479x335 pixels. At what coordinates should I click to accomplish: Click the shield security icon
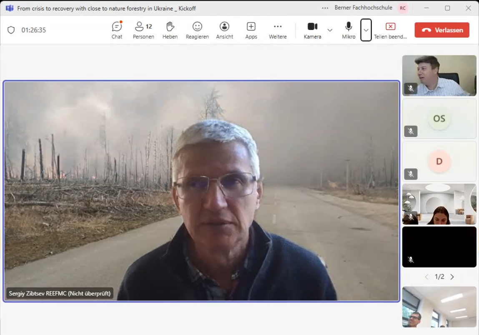click(11, 30)
